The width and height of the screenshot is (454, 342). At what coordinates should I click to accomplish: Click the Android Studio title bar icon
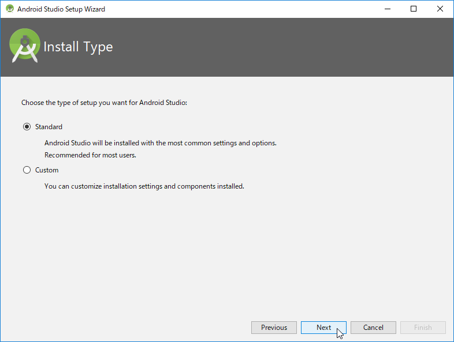10,9
